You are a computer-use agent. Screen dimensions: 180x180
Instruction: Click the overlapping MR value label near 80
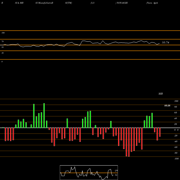pyautogui.click(x=167, y=106)
